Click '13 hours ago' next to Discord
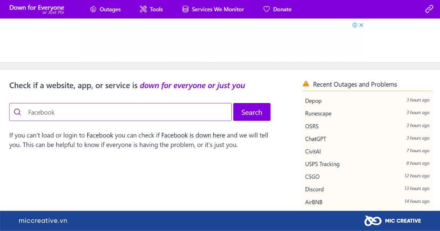 [x=417, y=188]
